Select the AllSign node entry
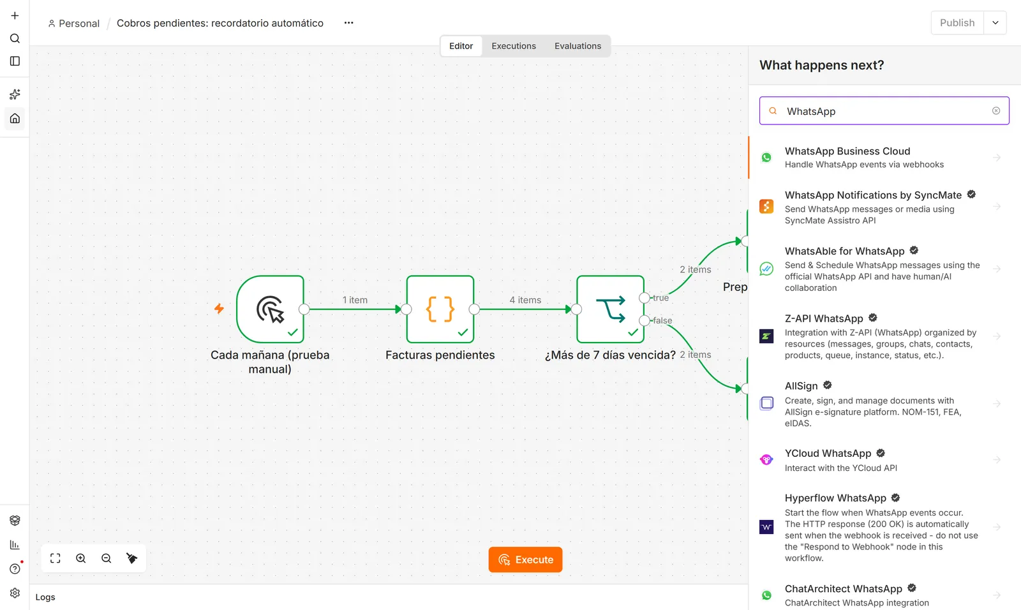This screenshot has height=610, width=1021. tap(884, 404)
